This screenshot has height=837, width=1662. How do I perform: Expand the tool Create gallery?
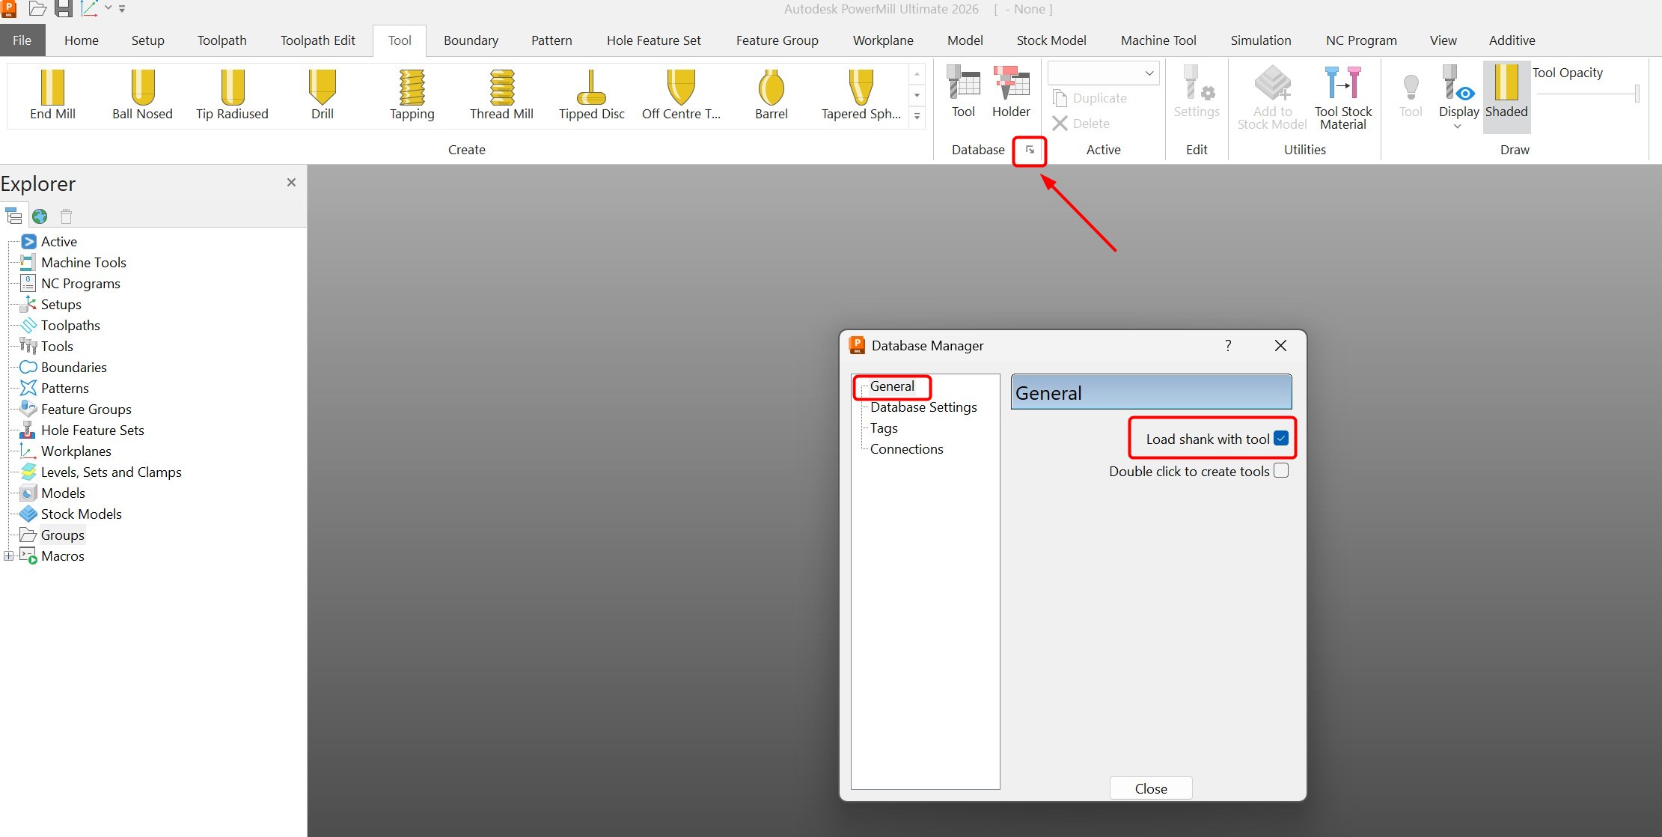click(x=917, y=117)
